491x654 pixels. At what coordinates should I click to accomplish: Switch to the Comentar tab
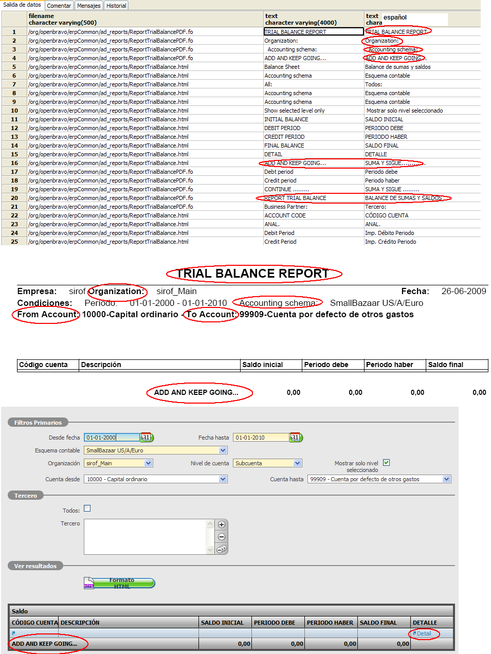click(59, 6)
